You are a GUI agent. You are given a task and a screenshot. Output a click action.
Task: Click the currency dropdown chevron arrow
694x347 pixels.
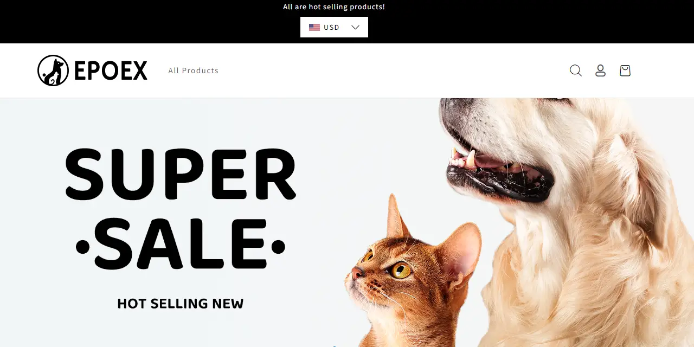point(356,27)
